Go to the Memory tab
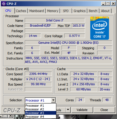The image size is (117, 119). (53, 11)
